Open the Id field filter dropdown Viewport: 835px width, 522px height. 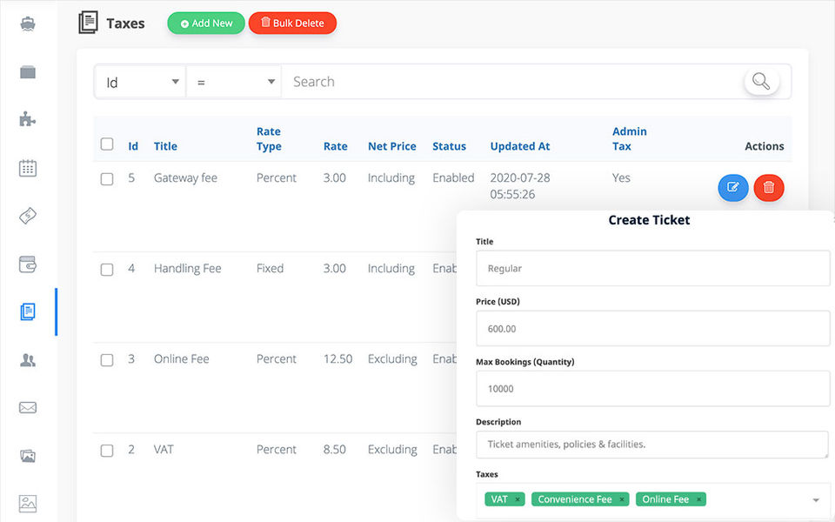point(141,82)
